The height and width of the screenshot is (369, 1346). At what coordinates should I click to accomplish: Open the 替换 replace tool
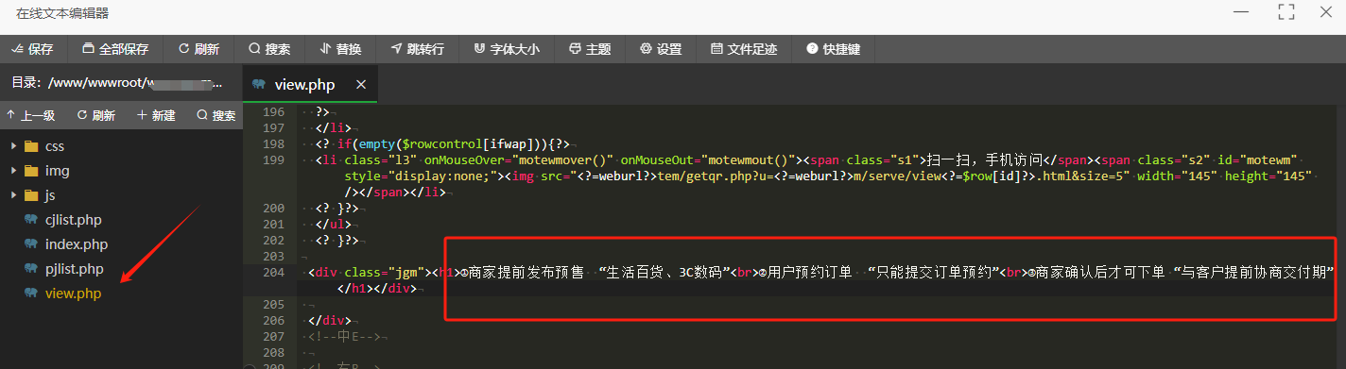pyautogui.click(x=340, y=49)
